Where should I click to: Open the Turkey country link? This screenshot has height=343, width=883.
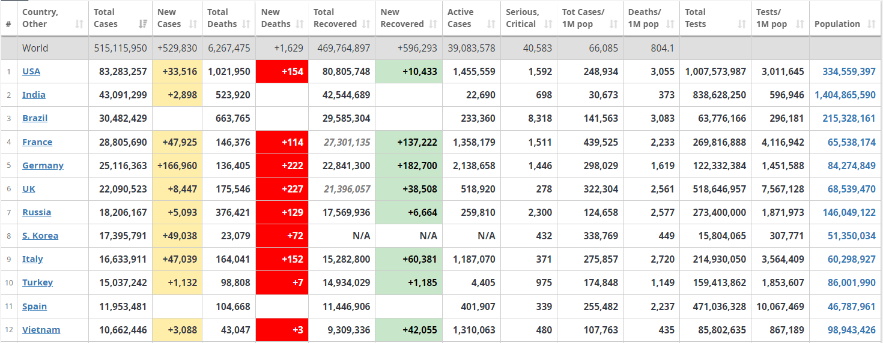click(37, 282)
